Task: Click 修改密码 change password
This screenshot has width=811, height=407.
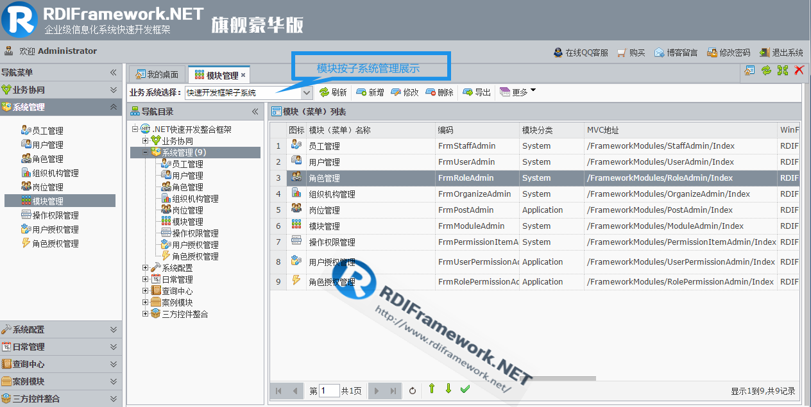Action: point(728,53)
